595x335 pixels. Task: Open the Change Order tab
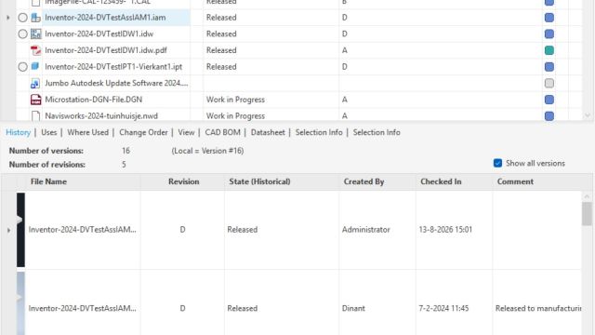[143, 132]
